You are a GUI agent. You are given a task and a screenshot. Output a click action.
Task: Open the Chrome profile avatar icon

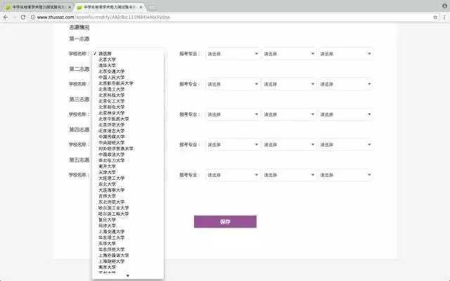(444, 6)
